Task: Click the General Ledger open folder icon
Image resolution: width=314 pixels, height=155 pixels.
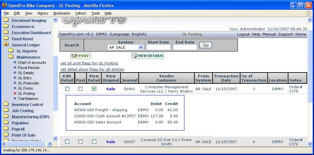Action: click(x=6, y=45)
